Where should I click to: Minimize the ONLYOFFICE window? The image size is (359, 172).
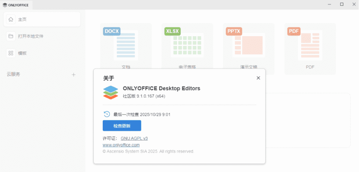point(330,4)
